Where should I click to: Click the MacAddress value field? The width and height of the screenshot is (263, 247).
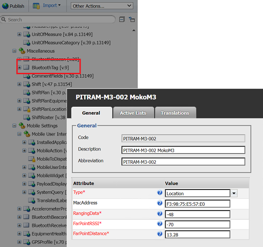[x=198, y=204]
